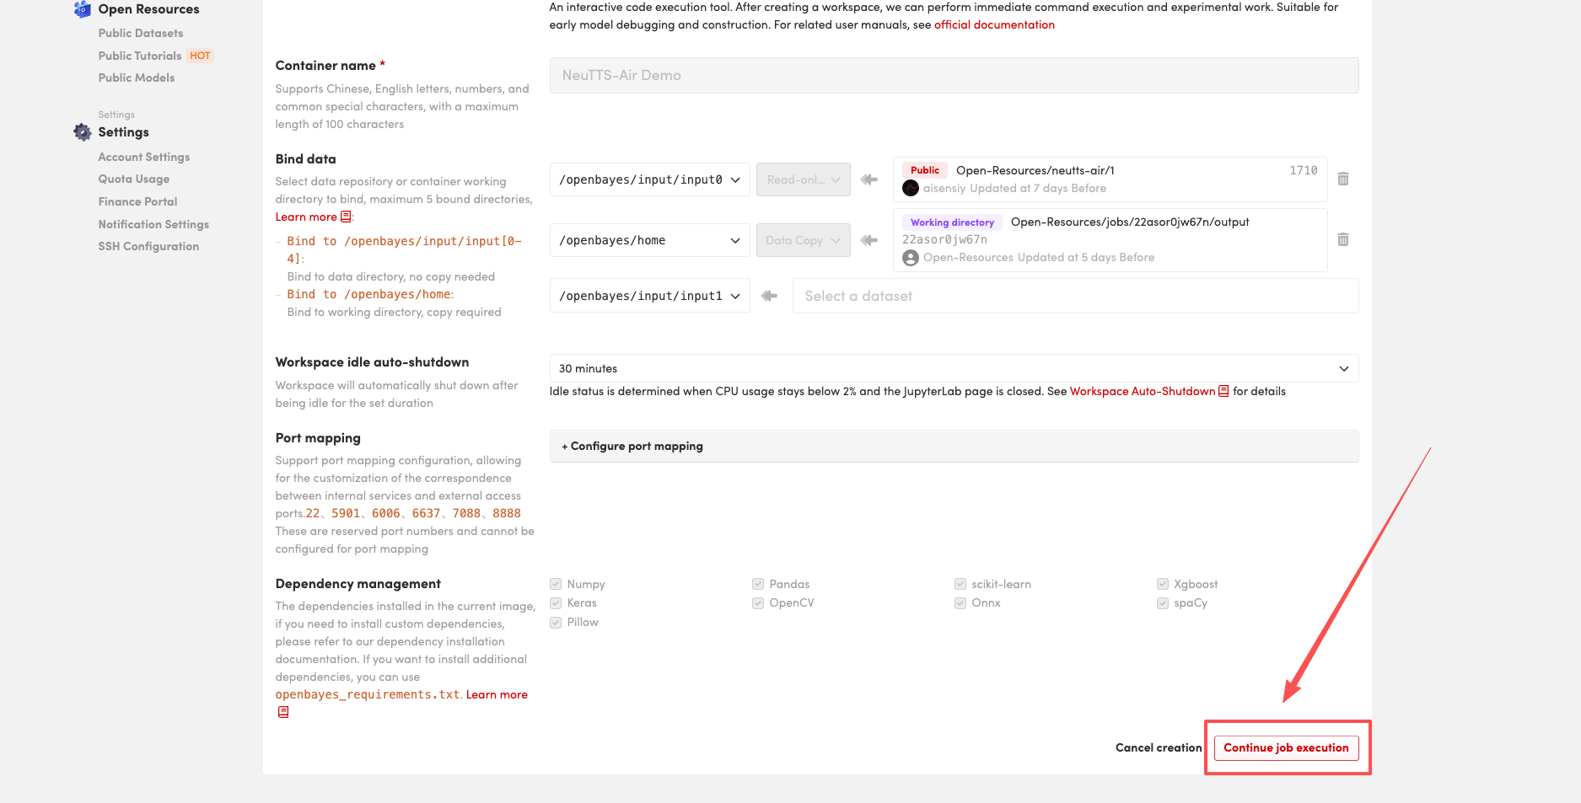Click document icon below openbayes_requirements.txt
Viewport: 1581px width, 803px height.
[x=283, y=712]
